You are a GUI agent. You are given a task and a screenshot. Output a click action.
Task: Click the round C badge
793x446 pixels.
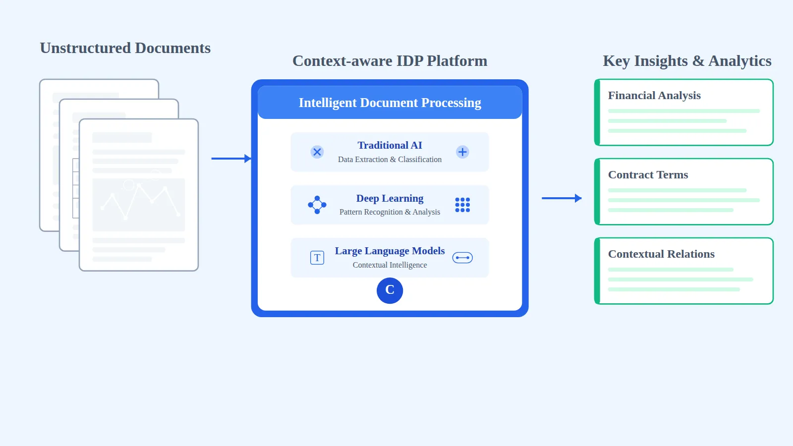390,290
